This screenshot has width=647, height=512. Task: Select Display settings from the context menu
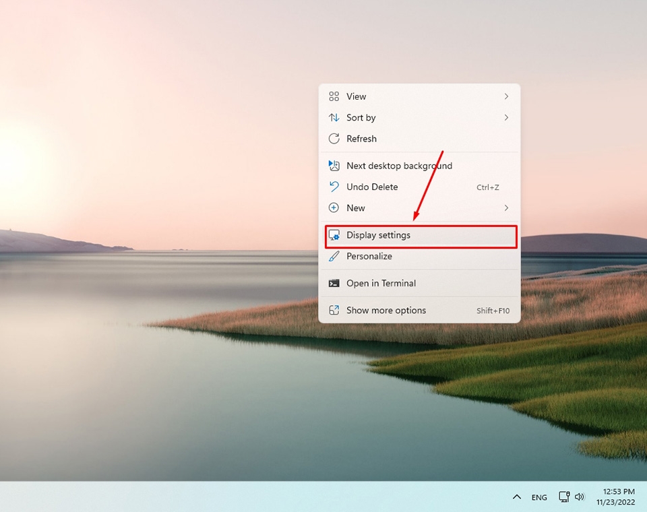(377, 235)
